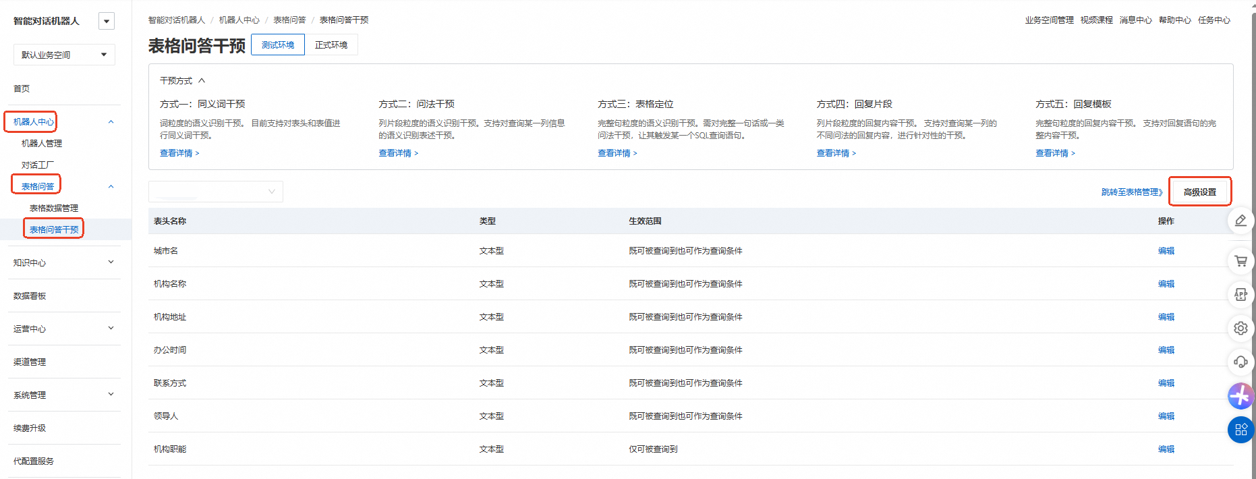Click the 跳转至表格管理 link
The height and width of the screenshot is (479, 1256).
[1132, 192]
